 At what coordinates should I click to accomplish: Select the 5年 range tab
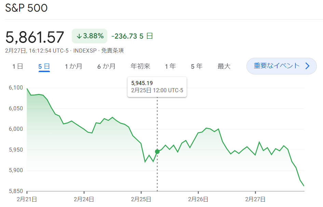tap(197, 66)
